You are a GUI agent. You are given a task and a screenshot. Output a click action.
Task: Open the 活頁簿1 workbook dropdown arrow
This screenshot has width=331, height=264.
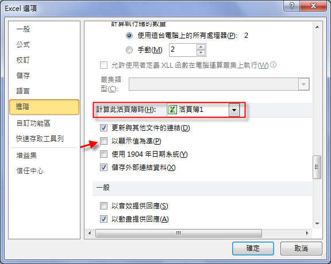coord(234,110)
